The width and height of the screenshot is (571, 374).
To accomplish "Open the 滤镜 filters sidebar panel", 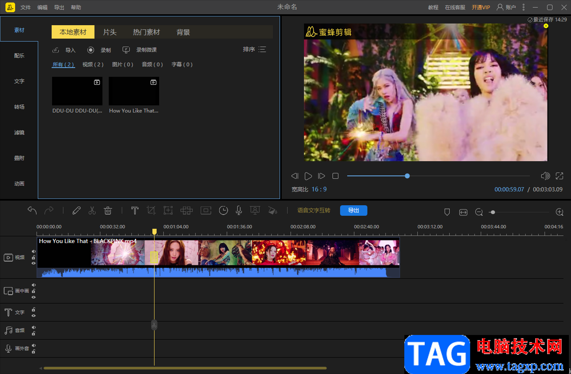I will click(19, 133).
